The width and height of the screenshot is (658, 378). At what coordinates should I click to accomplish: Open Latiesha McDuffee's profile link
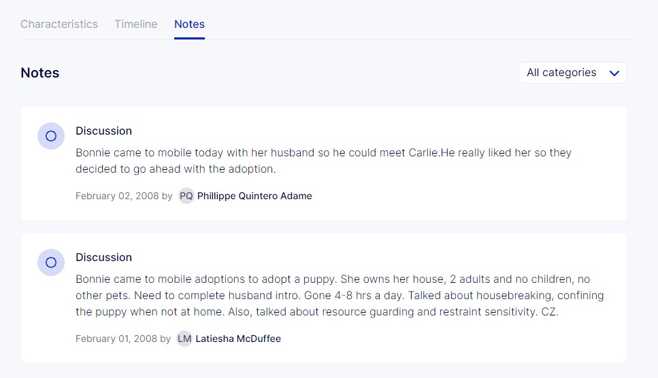point(238,339)
